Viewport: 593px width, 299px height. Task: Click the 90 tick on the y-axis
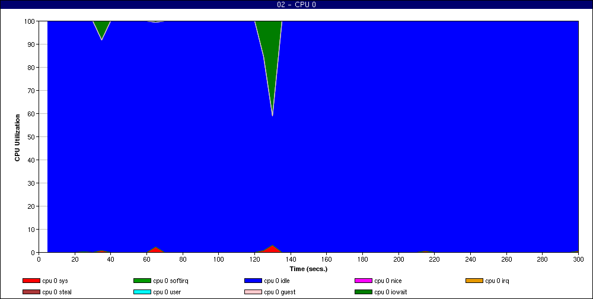tap(31, 44)
